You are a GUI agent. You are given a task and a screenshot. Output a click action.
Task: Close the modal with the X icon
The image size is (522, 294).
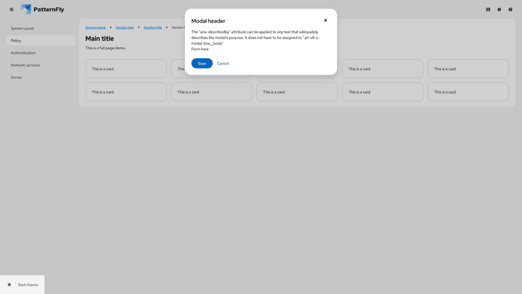(326, 20)
